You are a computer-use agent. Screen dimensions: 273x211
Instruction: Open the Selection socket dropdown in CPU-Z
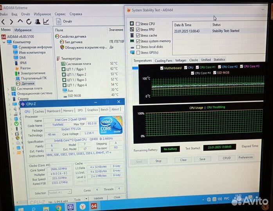[60, 192]
